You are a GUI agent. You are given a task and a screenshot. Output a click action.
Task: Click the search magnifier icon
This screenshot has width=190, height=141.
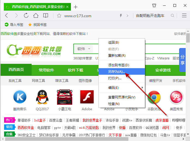click(173, 16)
